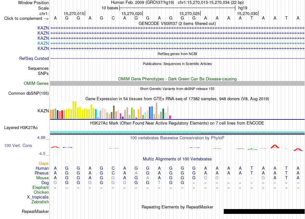Select the Human species label
Screen dimensions: 305x219
click(42, 168)
